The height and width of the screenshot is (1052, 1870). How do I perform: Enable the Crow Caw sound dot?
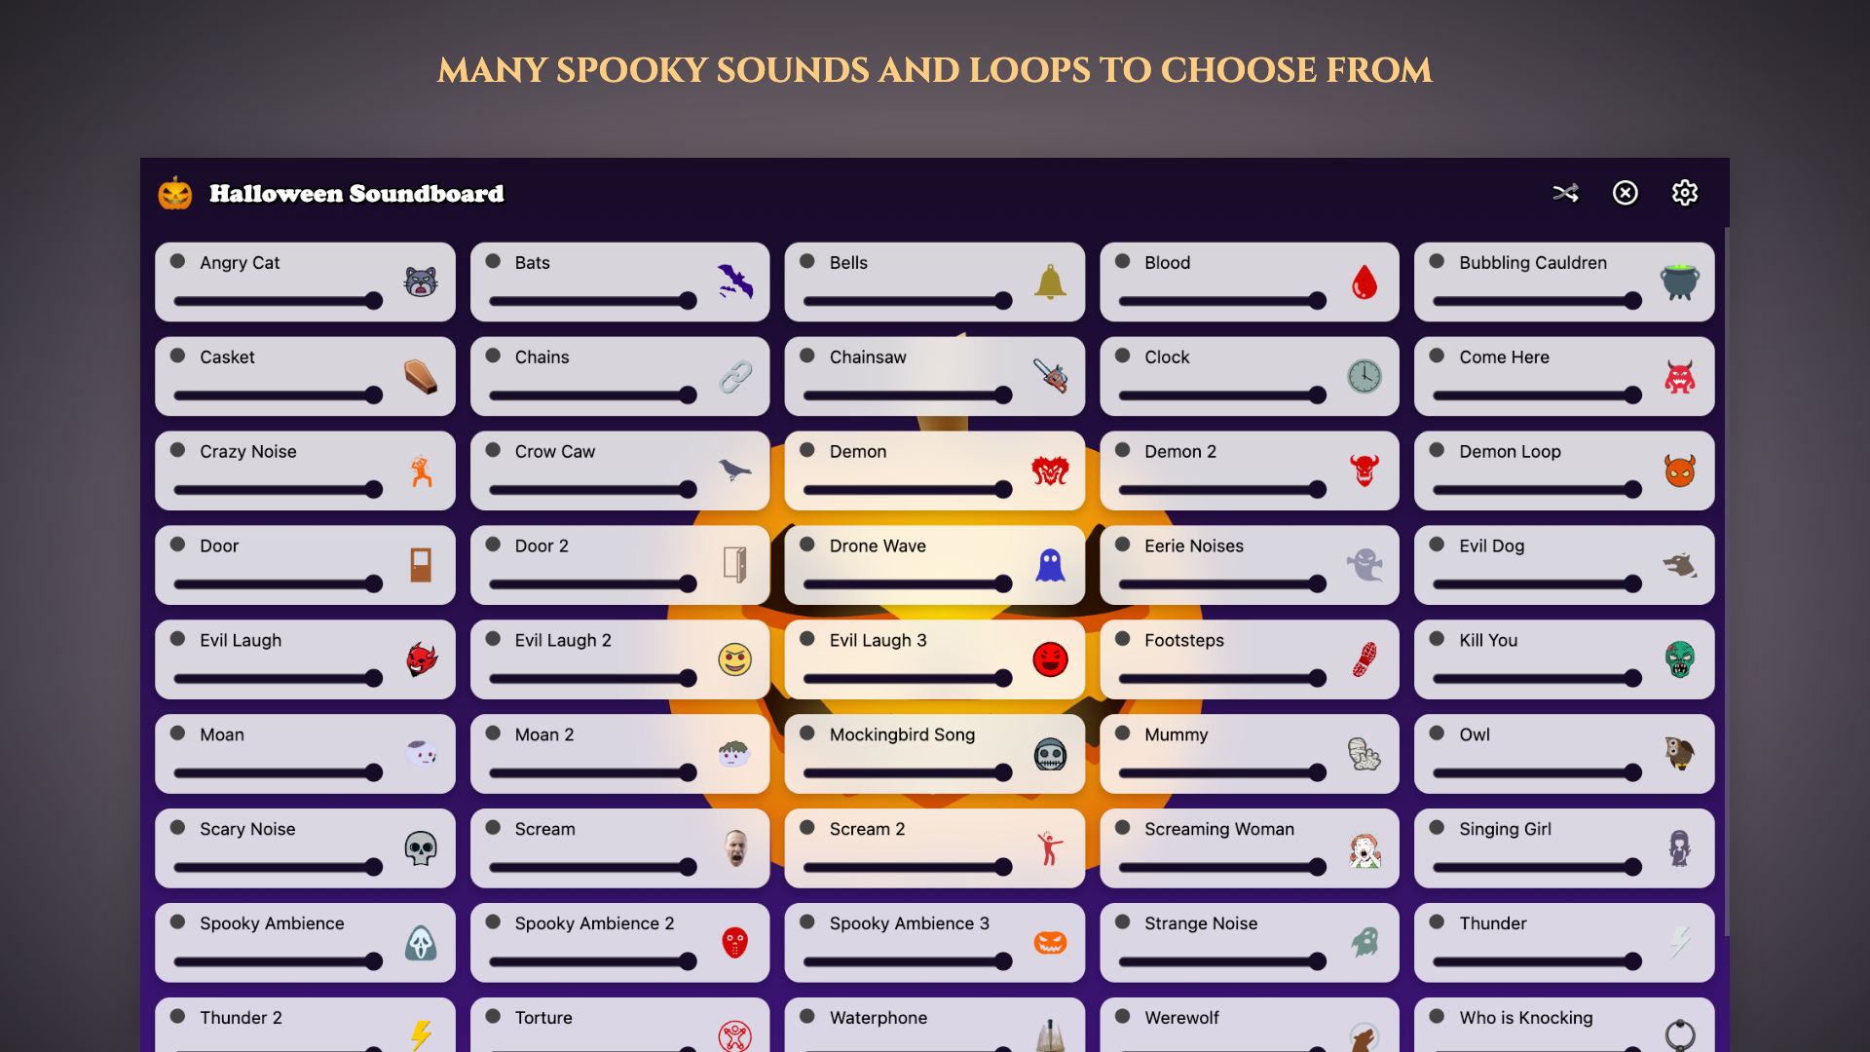[493, 450]
